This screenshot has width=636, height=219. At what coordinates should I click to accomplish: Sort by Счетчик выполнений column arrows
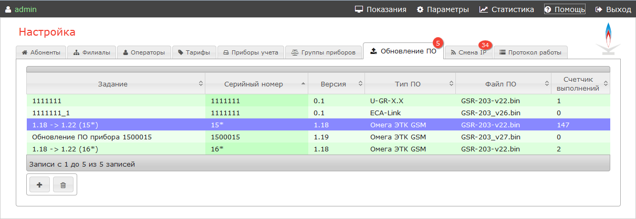pos(606,84)
